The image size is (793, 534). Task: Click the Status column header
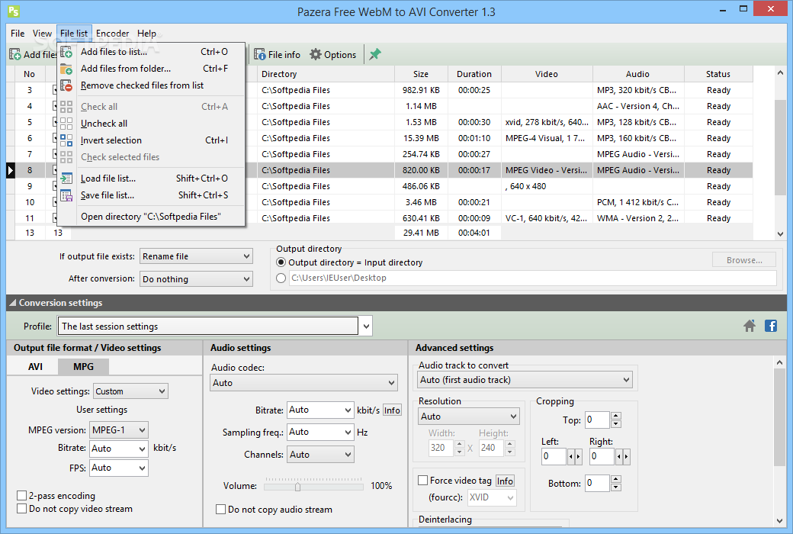click(718, 74)
